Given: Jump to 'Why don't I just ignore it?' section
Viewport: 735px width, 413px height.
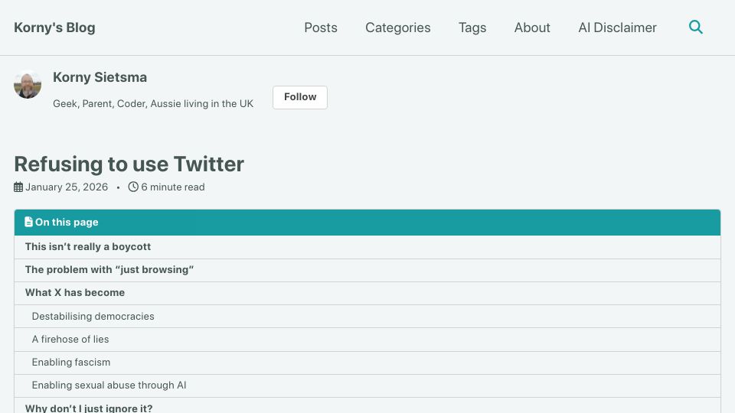Looking at the screenshot, I should tap(367, 406).
